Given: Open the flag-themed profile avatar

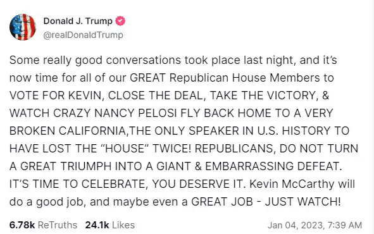Looking at the screenshot, I should click(x=23, y=27).
